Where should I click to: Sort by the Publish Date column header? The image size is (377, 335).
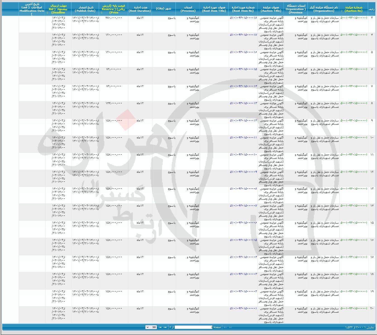(85, 9)
